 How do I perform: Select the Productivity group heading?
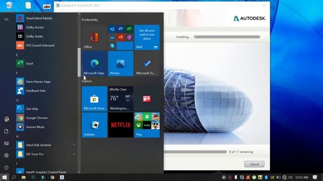tap(90, 20)
